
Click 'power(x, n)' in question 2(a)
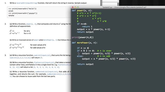tap(31, 24)
